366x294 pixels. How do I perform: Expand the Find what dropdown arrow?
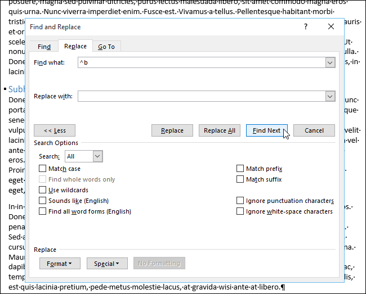(330, 63)
